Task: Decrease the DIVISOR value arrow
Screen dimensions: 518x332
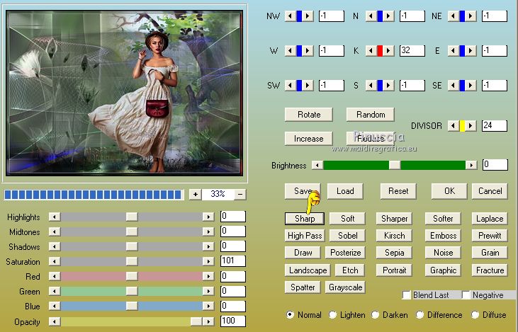Action: click(454, 126)
